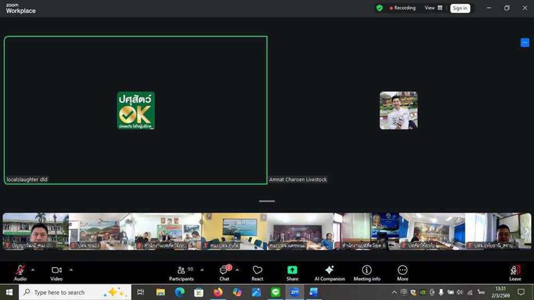The width and height of the screenshot is (534, 300).
Task: Open the View layout menu
Action: (x=433, y=8)
